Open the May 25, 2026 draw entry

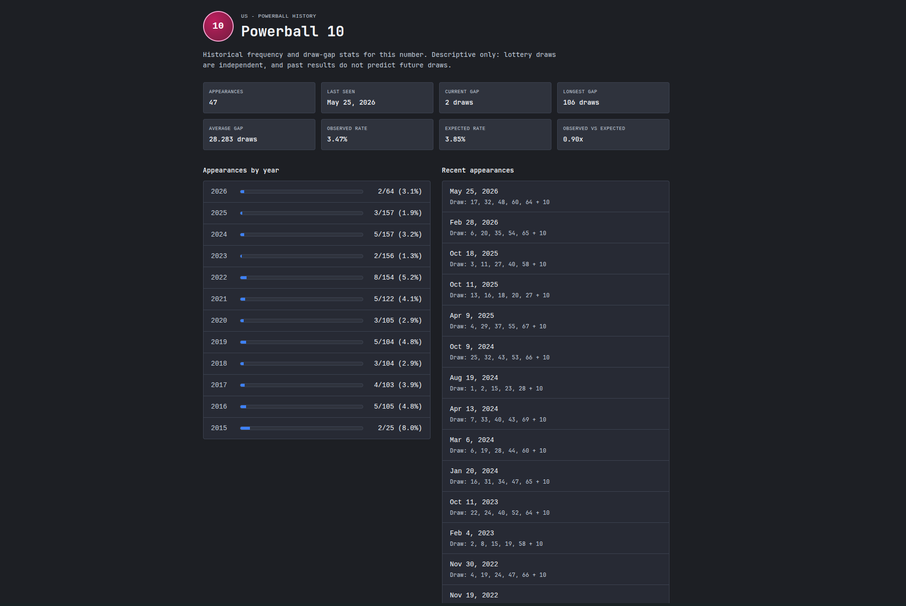(x=555, y=196)
